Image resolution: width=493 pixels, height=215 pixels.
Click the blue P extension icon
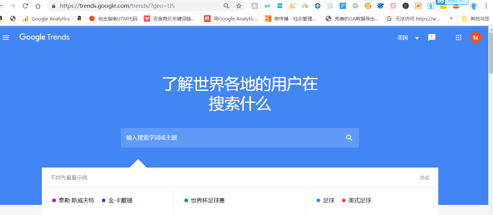point(343,6)
